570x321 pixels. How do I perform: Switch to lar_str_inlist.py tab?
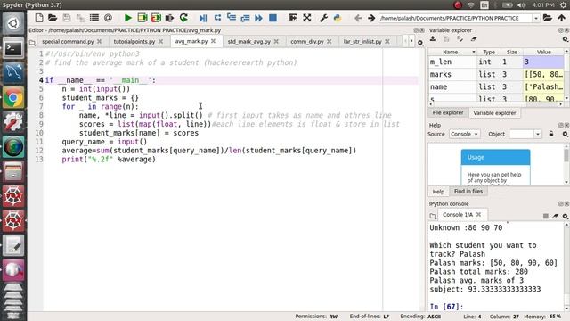[362, 42]
